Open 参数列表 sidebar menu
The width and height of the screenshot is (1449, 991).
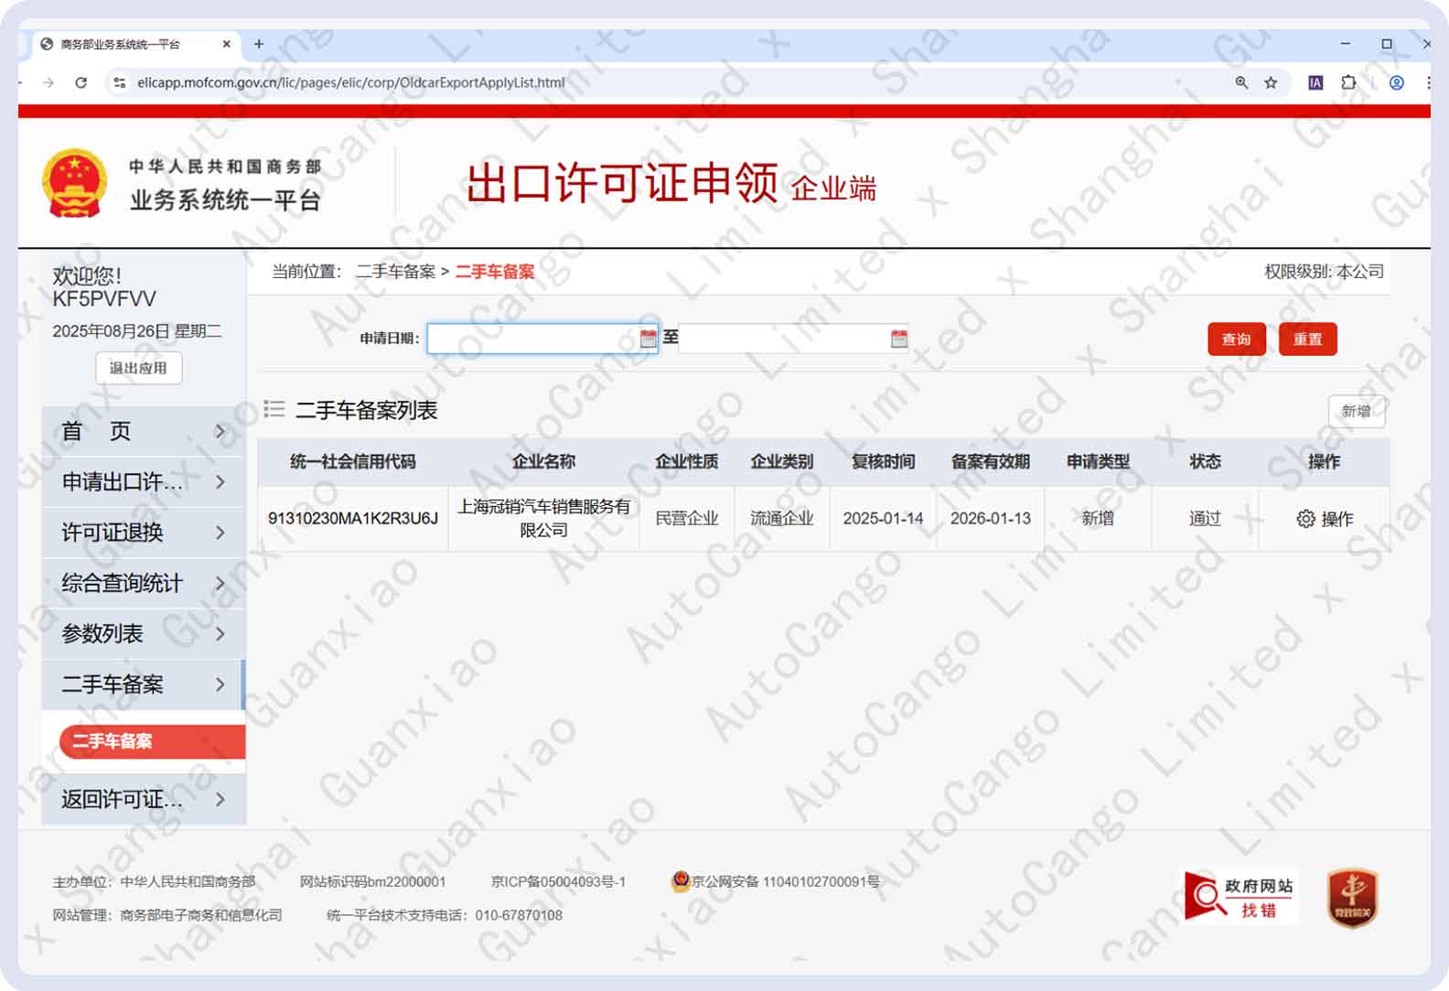(143, 633)
